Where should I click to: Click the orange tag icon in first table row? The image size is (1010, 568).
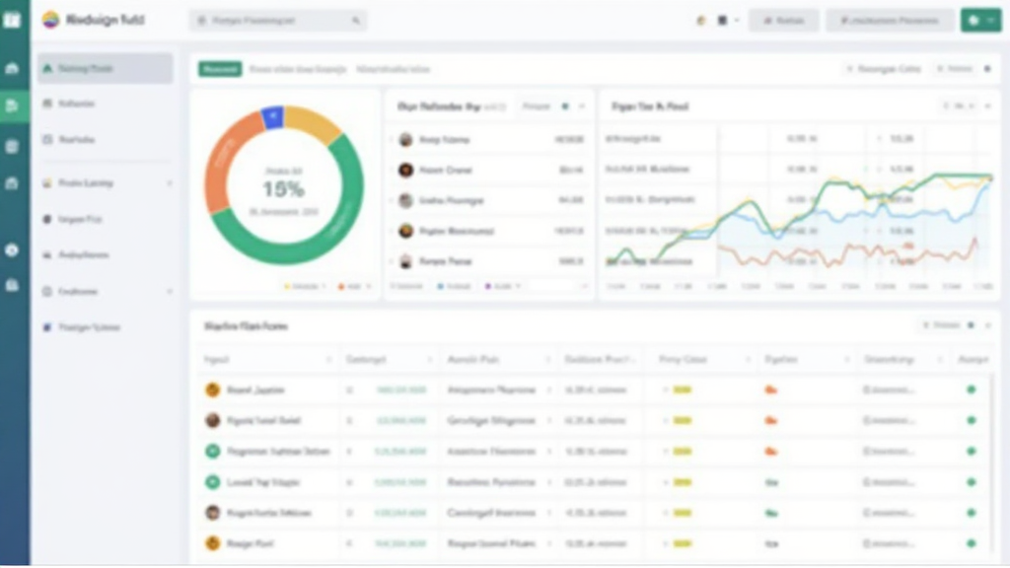click(770, 390)
